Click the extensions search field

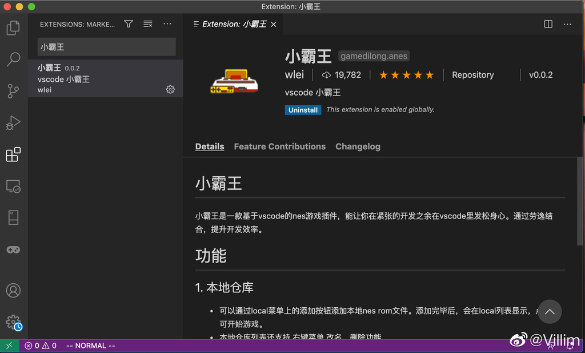107,47
